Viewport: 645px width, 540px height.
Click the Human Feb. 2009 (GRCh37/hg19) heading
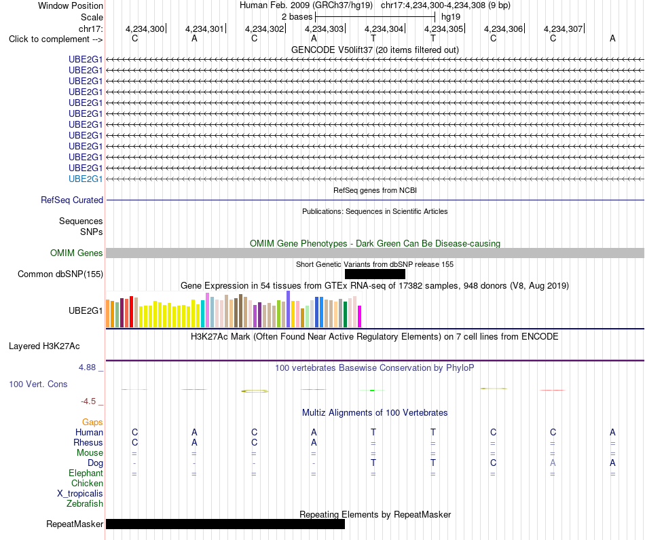click(306, 5)
